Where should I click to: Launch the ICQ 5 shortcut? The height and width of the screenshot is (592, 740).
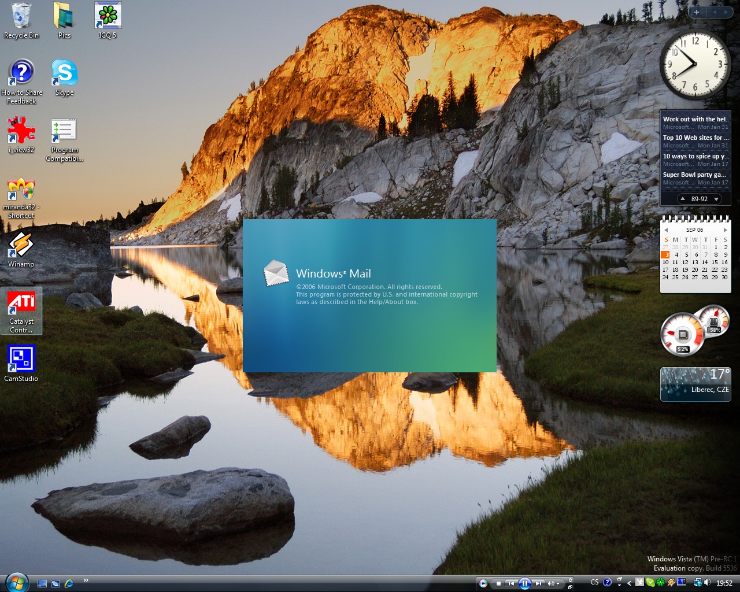click(x=108, y=21)
